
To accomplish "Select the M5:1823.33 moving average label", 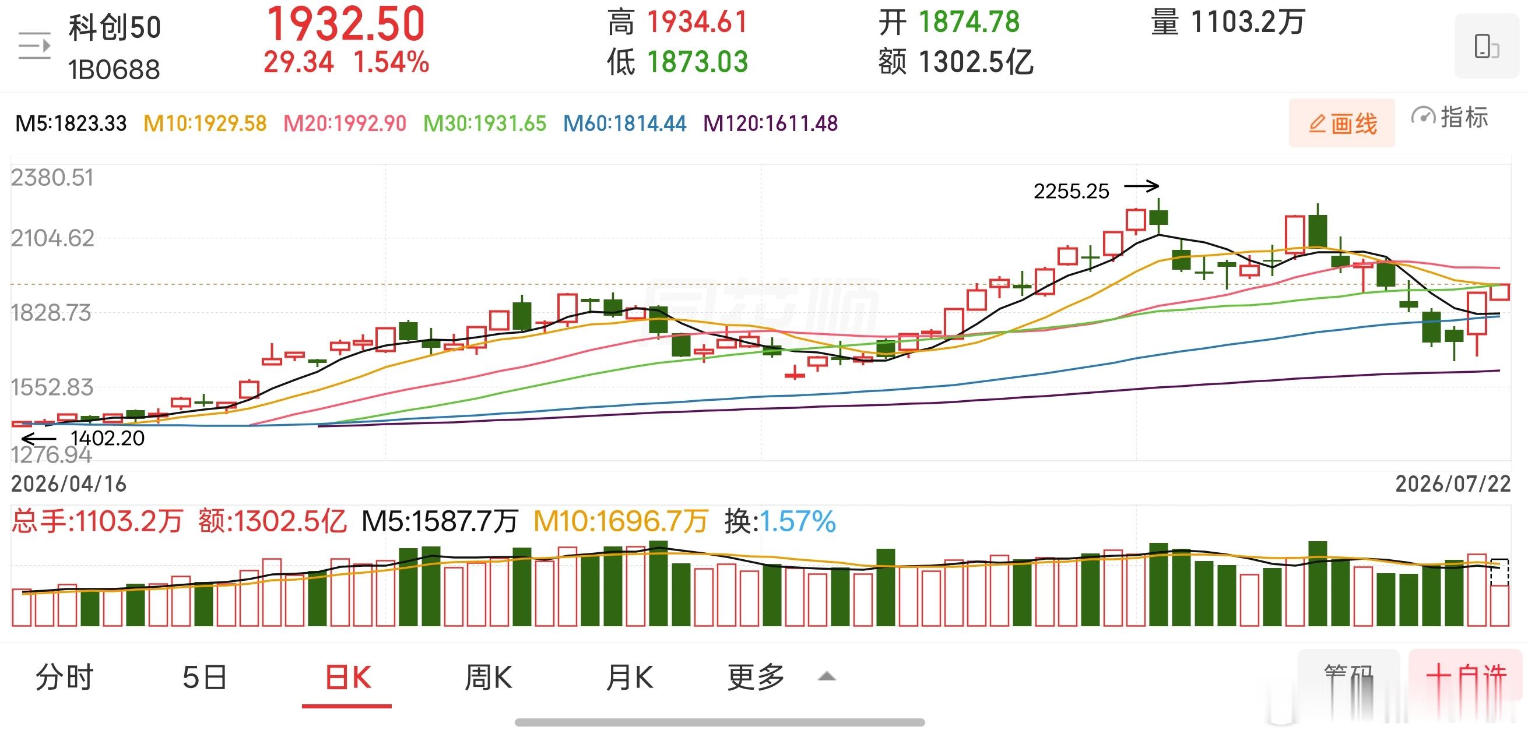I will point(71,123).
